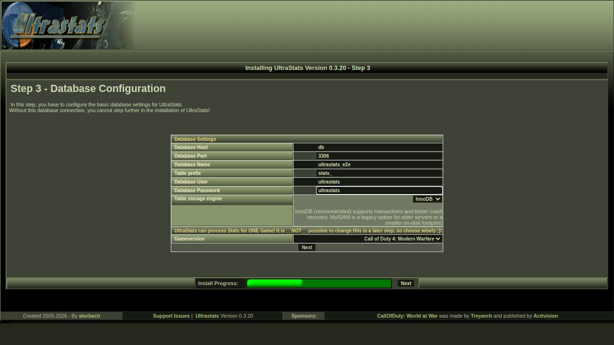Click the green Install Progress bar
Image resolution: width=614 pixels, height=345 pixels.
(319, 283)
